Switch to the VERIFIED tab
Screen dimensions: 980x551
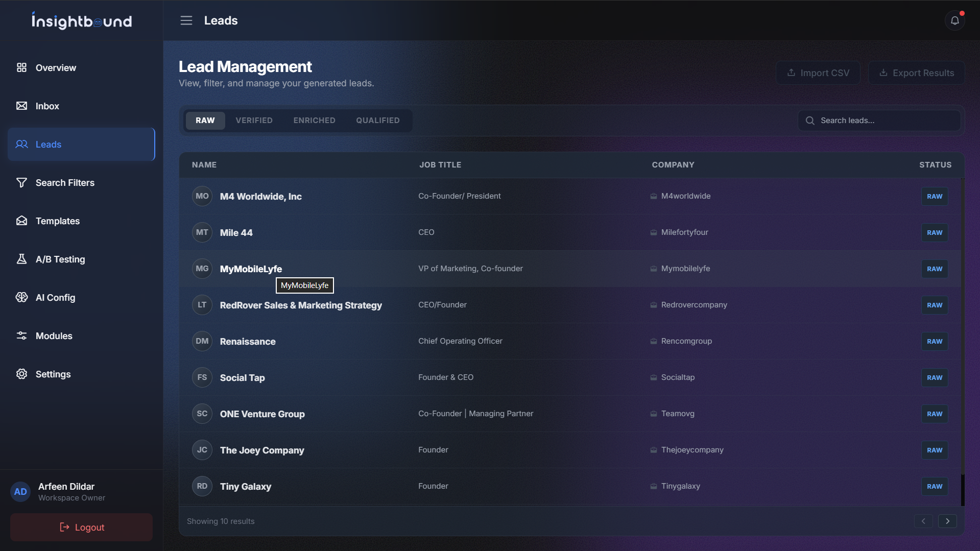click(254, 121)
